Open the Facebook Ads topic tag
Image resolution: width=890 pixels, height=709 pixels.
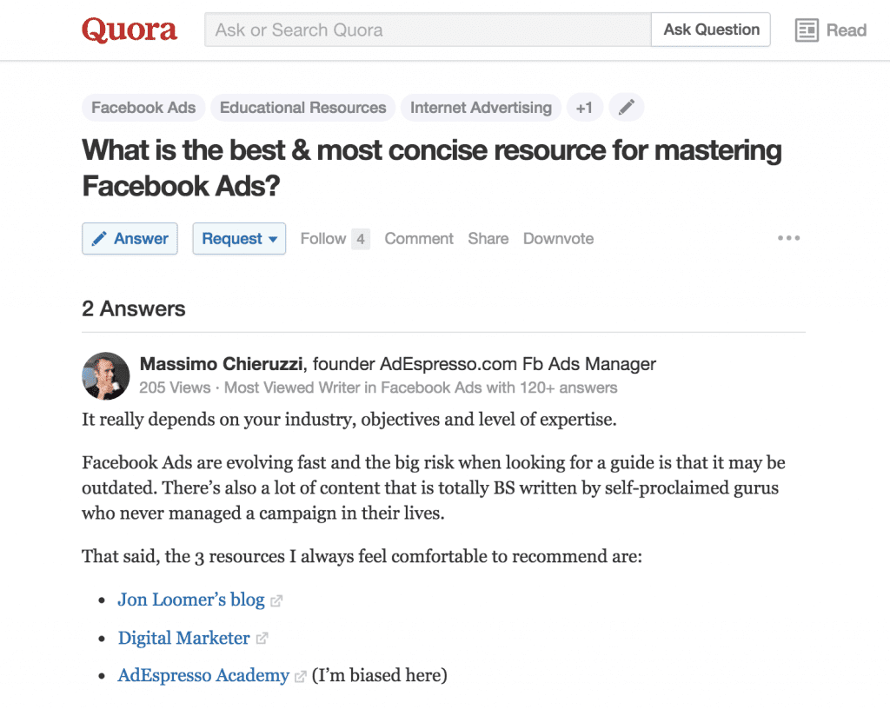(143, 108)
